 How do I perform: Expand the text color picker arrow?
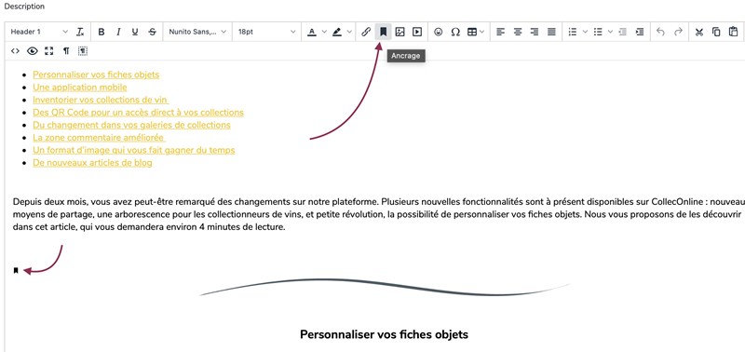(x=324, y=32)
